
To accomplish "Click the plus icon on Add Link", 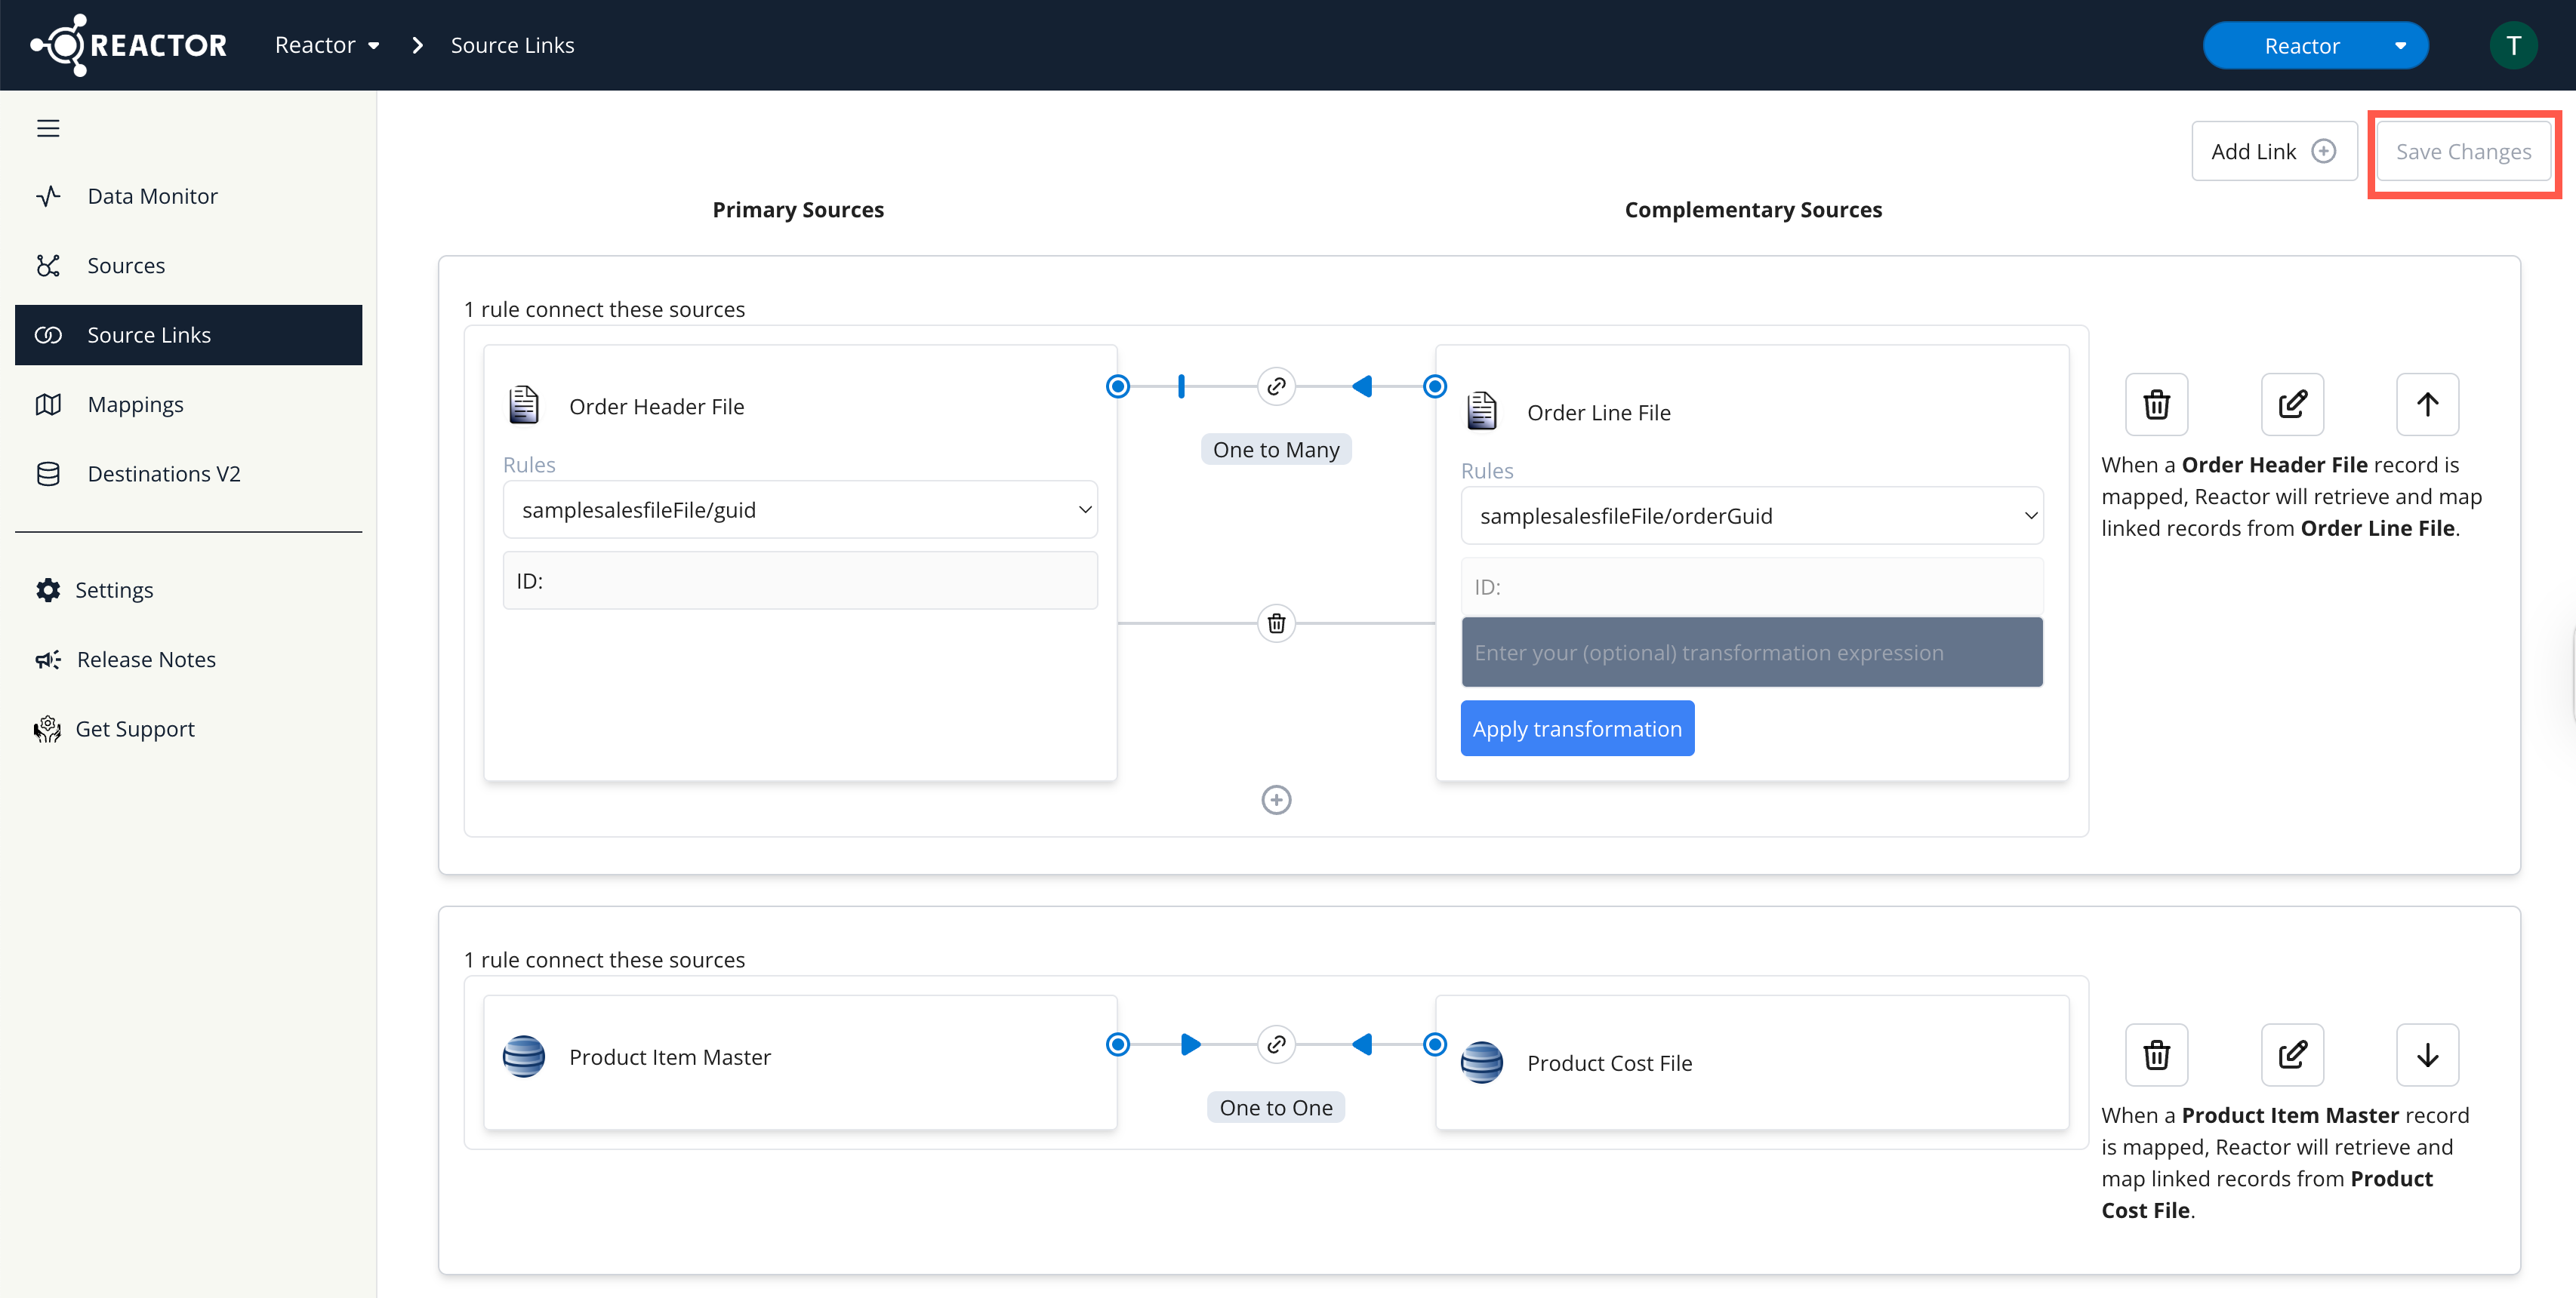I will point(2324,151).
